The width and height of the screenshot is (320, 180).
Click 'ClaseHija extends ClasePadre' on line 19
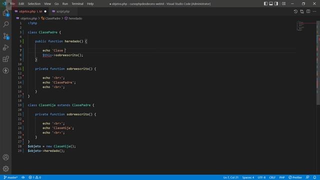click(x=64, y=105)
